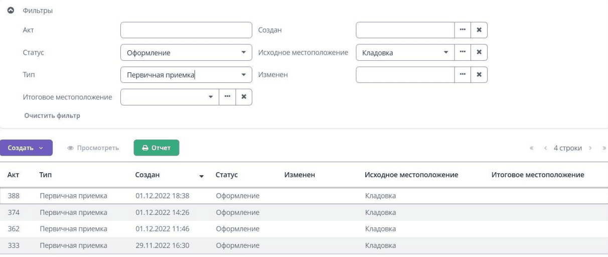Expand the Тип dropdown showing Первичная приемка
The image size is (608, 257).
[186, 75]
